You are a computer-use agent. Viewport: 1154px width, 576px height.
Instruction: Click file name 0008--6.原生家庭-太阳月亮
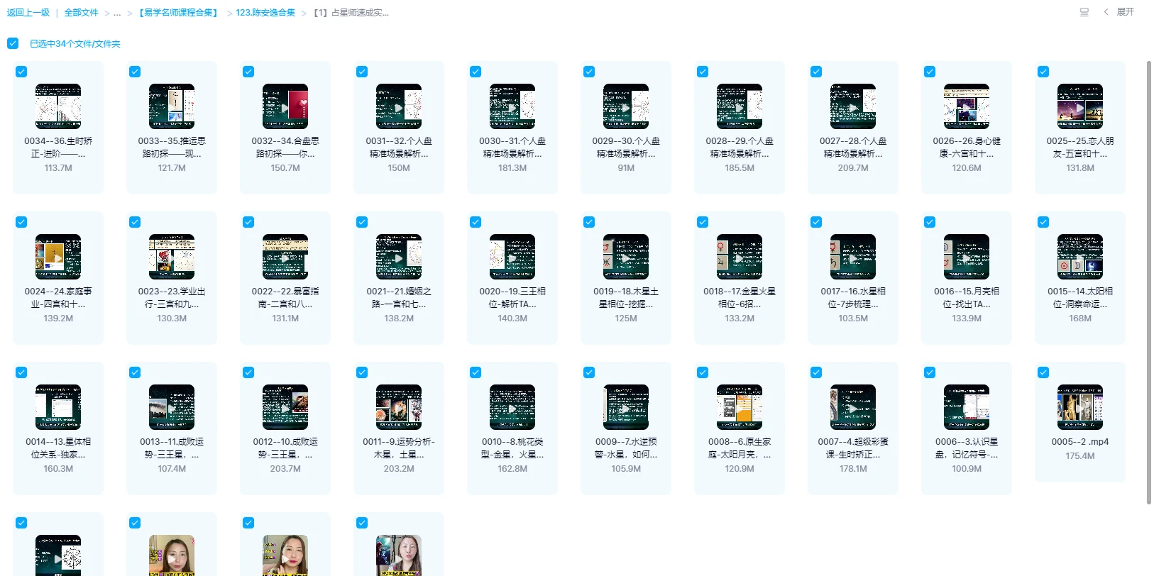pyautogui.click(x=740, y=448)
